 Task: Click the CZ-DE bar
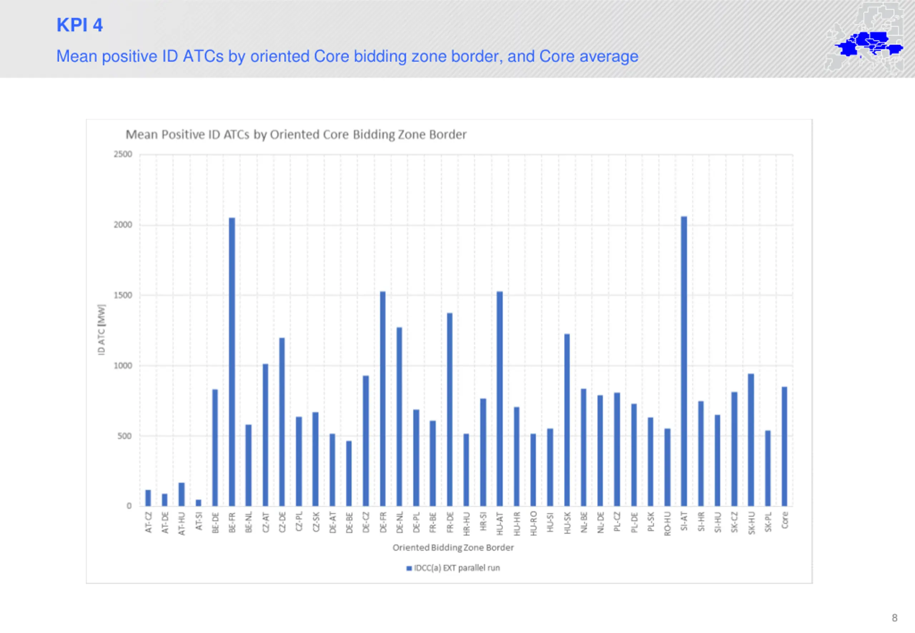coord(282,422)
